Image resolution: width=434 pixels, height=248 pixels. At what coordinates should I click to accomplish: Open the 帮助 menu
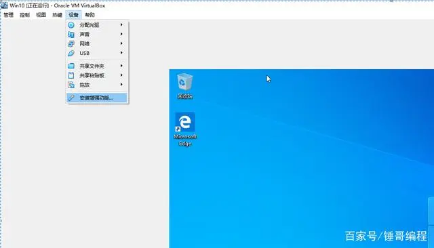click(x=90, y=15)
